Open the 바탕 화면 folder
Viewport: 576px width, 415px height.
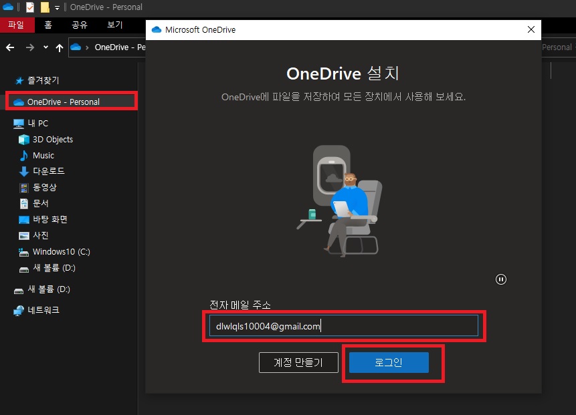coord(50,219)
